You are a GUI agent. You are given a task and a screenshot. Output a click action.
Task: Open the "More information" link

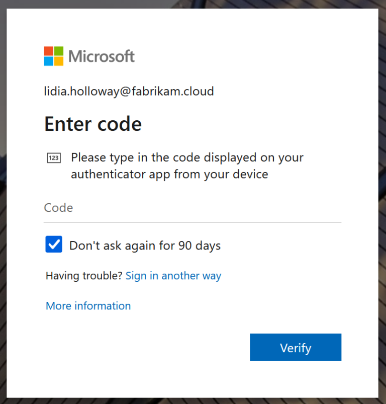88,306
